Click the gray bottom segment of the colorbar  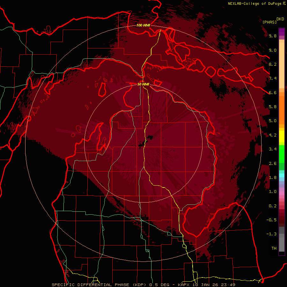[x=282, y=243]
